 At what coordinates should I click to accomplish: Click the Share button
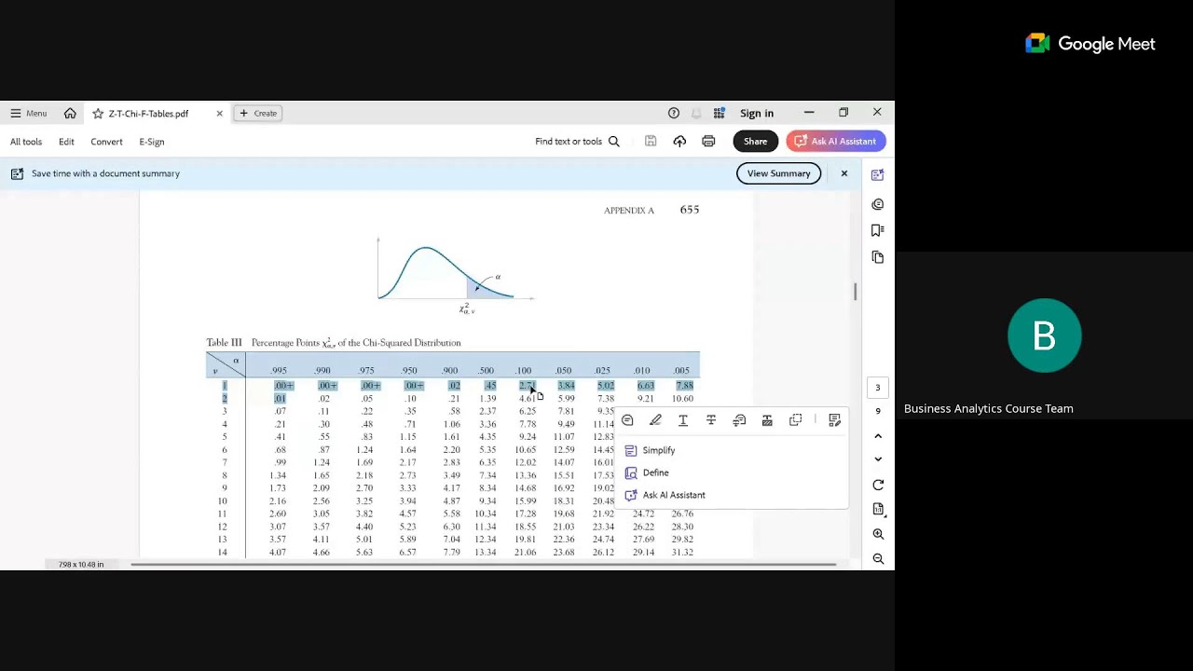pyautogui.click(x=756, y=142)
